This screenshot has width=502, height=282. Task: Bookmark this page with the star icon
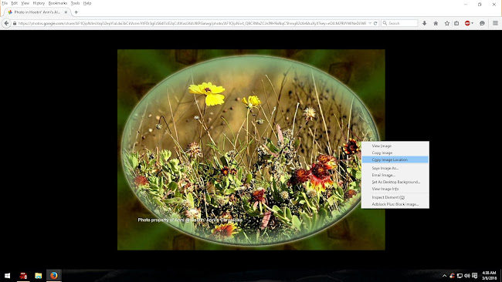[x=447, y=23]
